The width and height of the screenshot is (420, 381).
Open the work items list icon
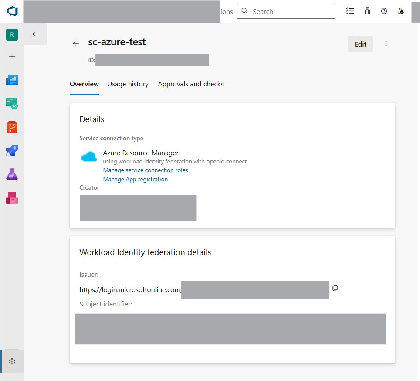point(350,11)
